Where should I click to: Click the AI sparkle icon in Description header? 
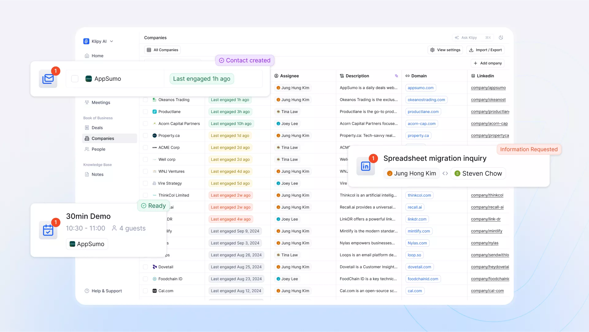(x=396, y=76)
